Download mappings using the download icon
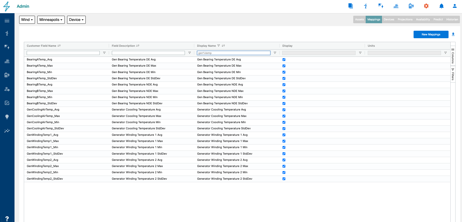The image size is (462, 222). [453, 34]
